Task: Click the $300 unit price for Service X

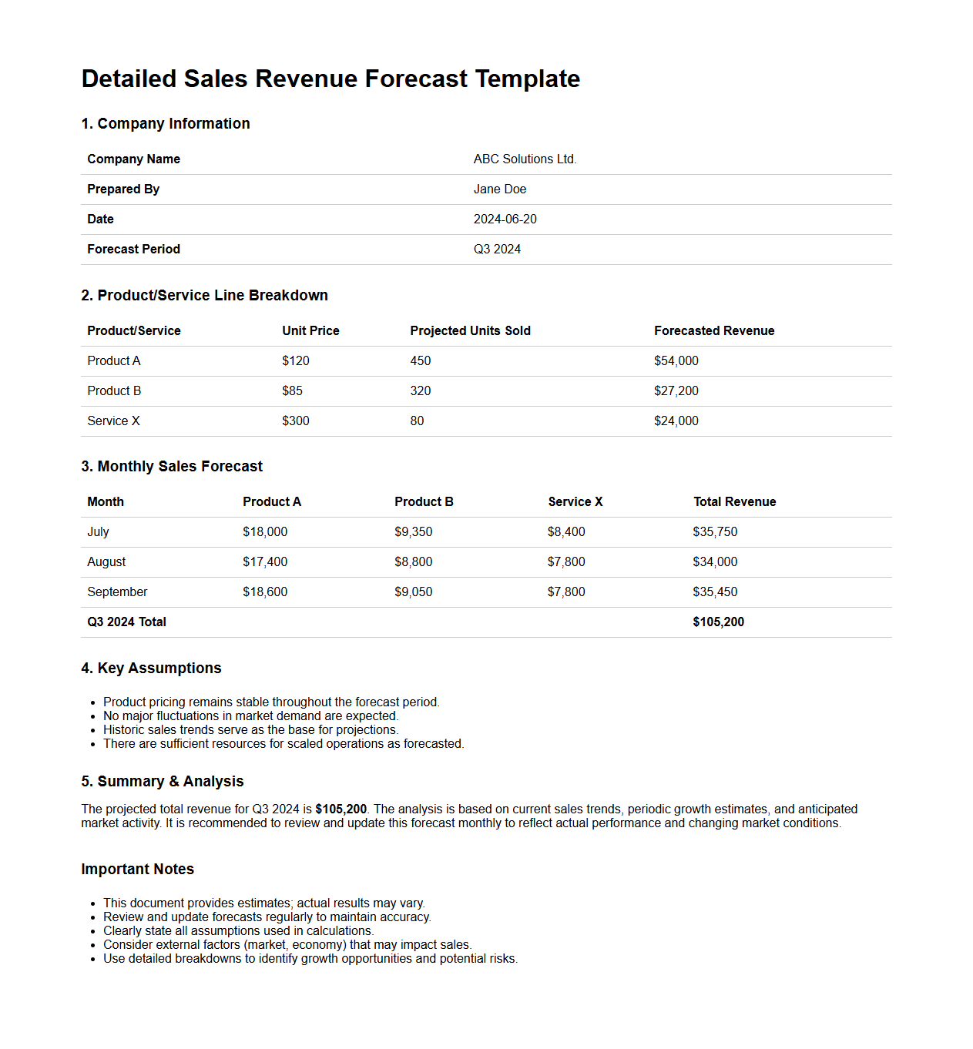Action: (295, 421)
